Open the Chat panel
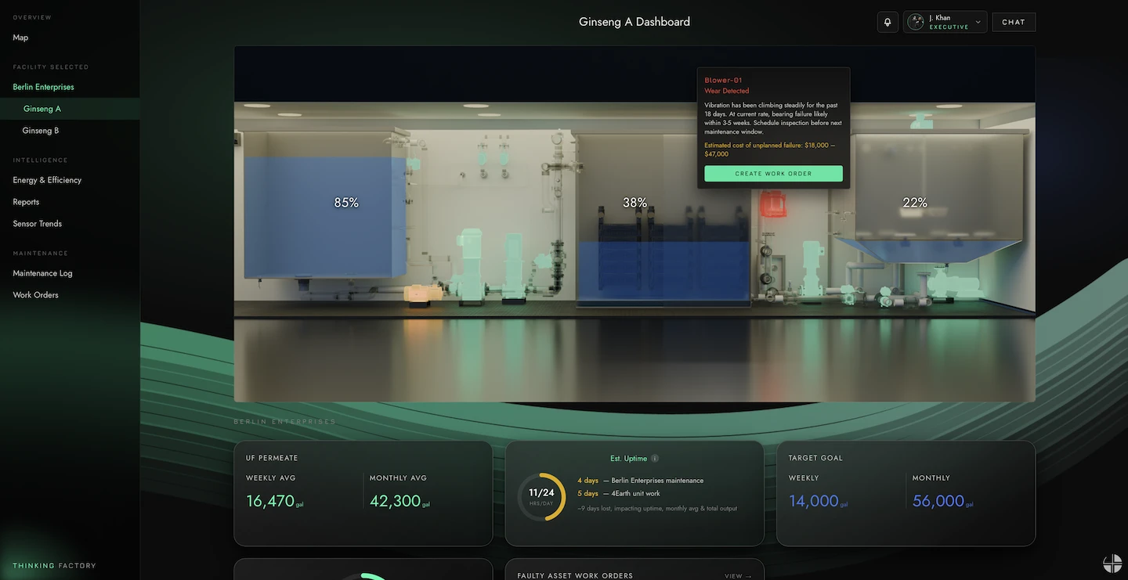 (1014, 22)
